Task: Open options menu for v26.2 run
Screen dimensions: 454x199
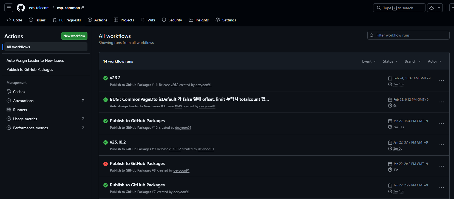Action: point(442,81)
